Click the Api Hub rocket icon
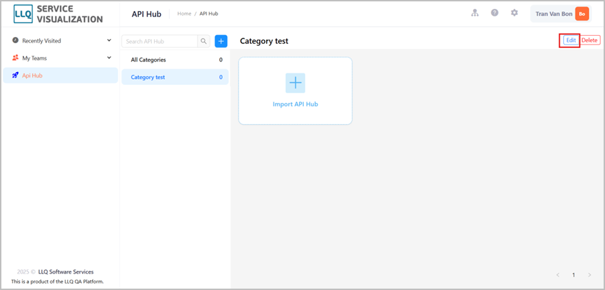Screen dimensions: 605x290 (15, 75)
